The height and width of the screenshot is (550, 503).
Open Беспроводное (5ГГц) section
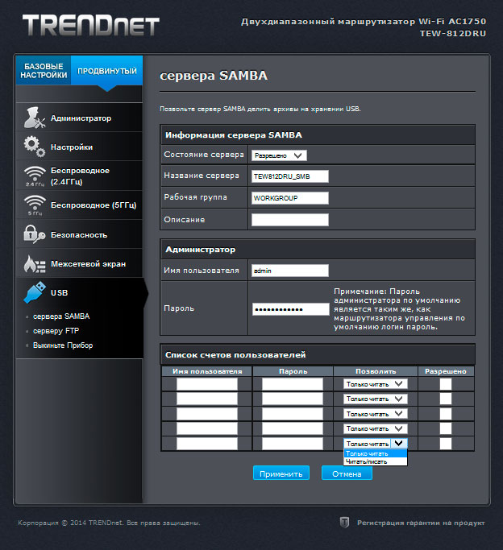point(79,205)
